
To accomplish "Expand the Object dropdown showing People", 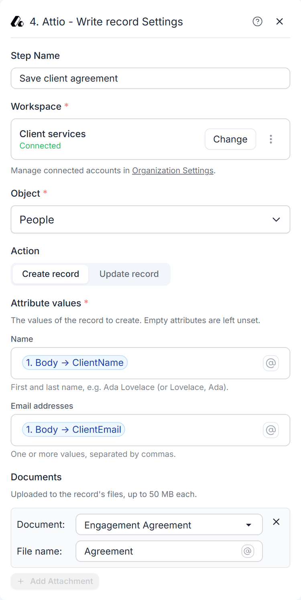I will [150, 220].
